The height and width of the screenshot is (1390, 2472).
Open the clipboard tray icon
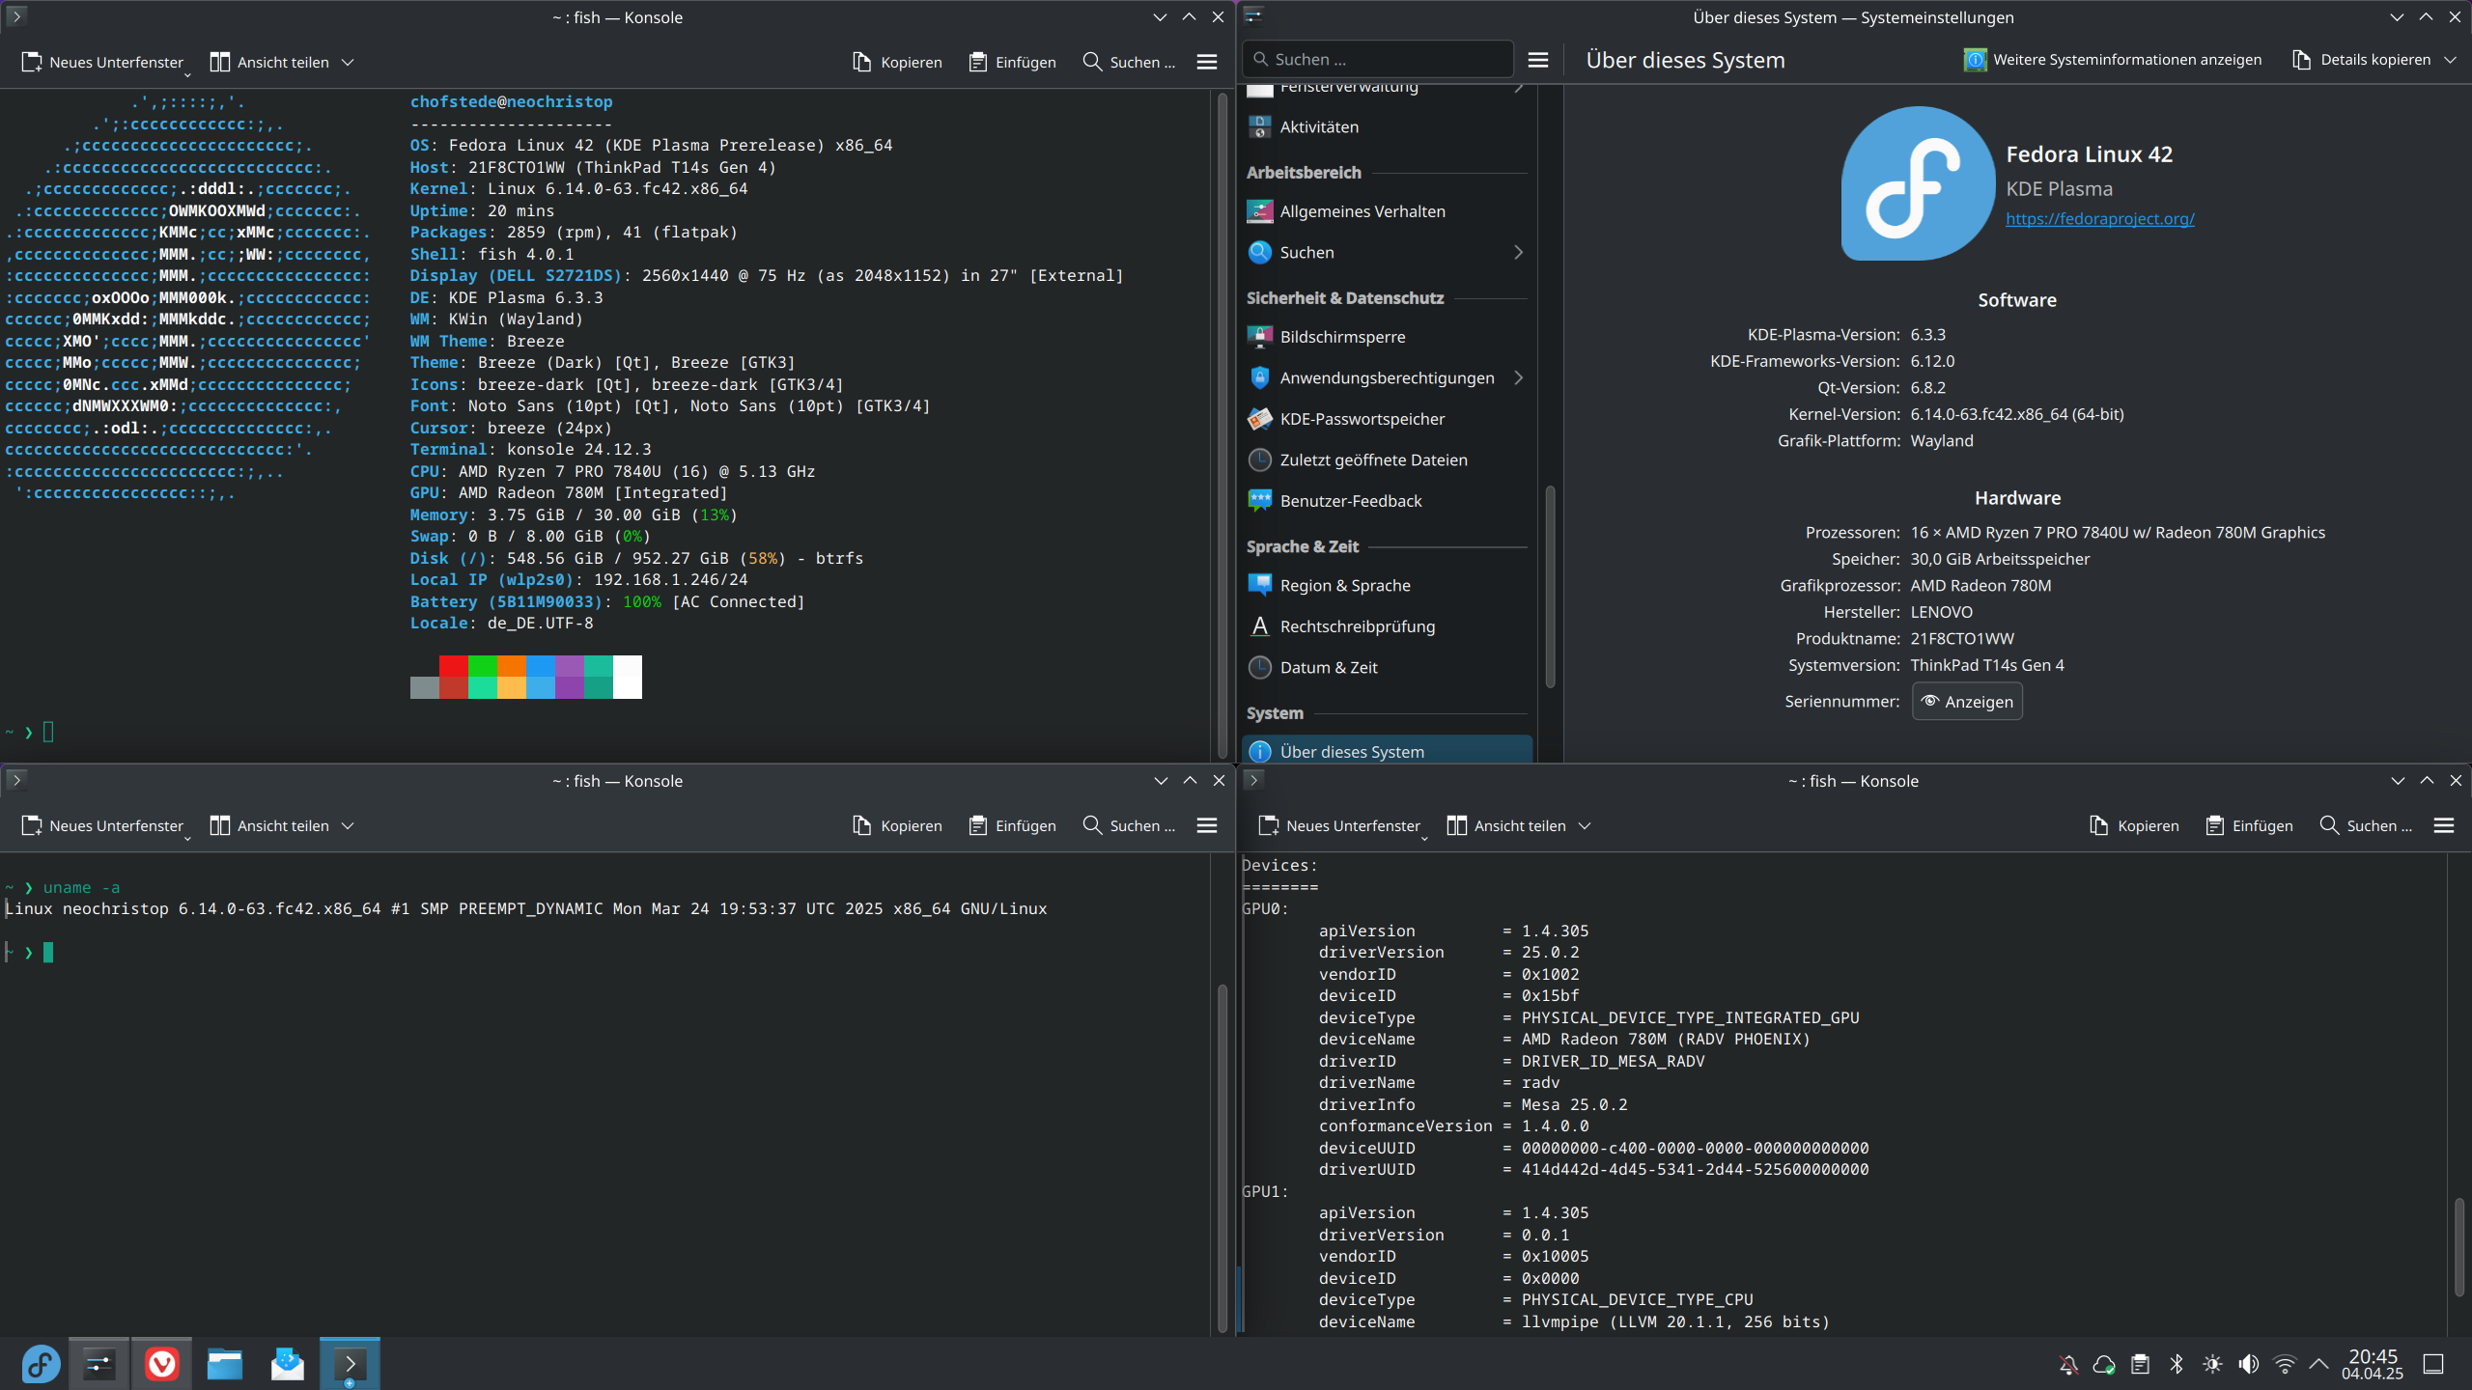2141,1364
